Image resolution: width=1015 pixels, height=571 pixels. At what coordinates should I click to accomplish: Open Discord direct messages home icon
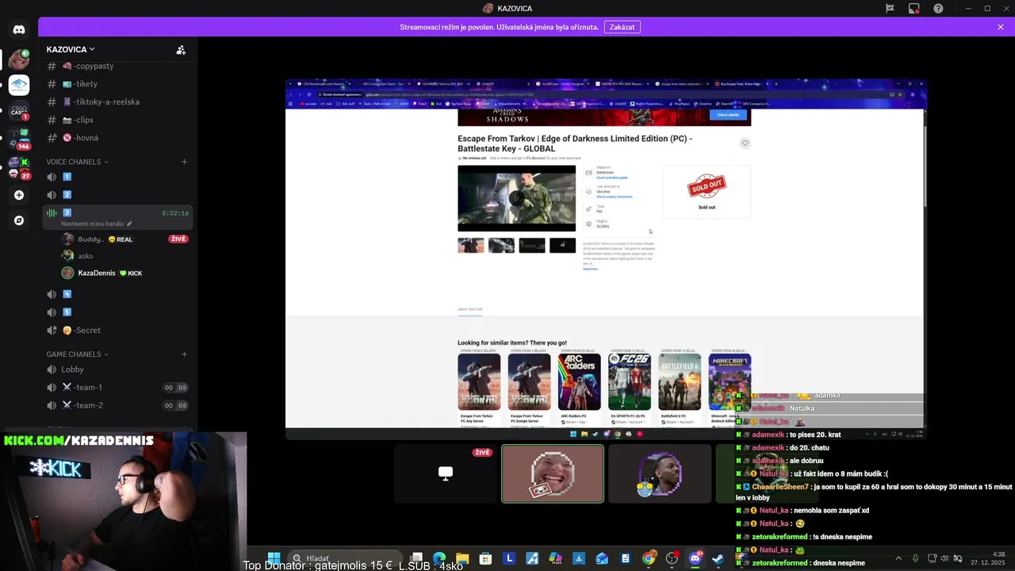(x=19, y=29)
